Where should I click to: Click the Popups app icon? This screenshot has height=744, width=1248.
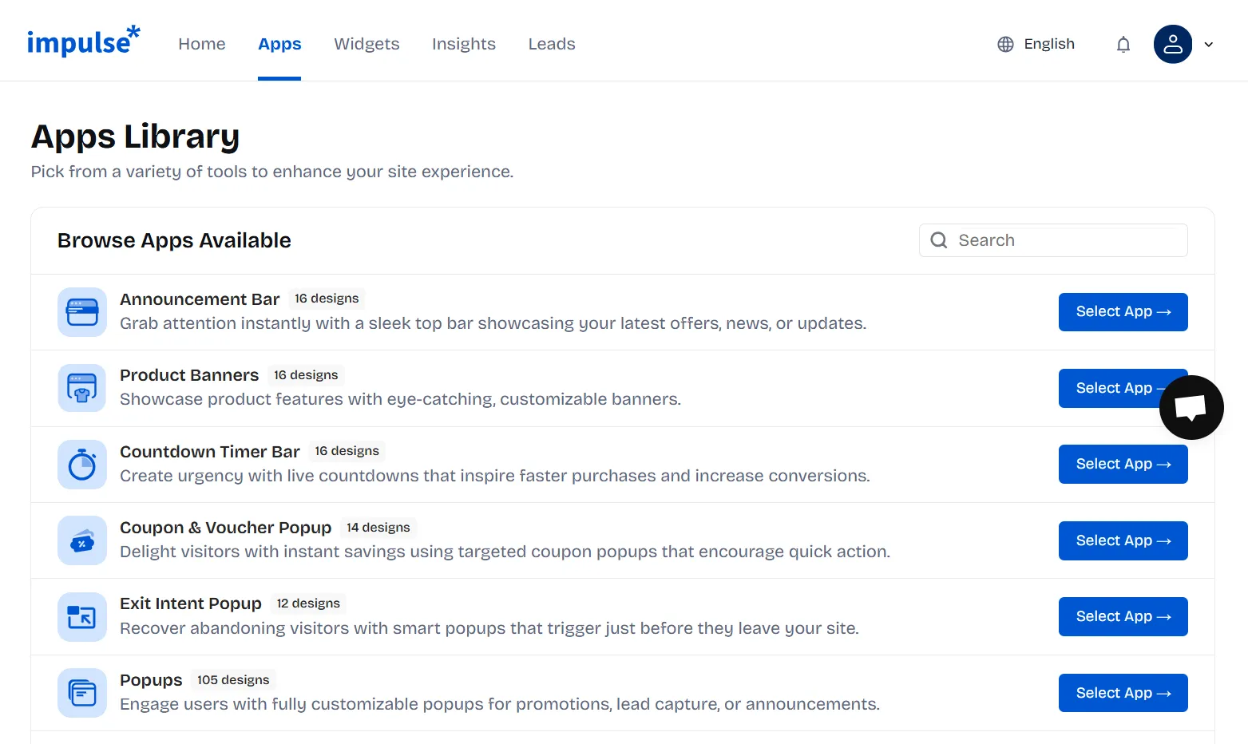[x=82, y=693]
